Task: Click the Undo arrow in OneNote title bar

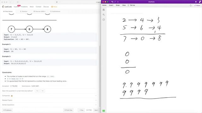Action: click(x=112, y=2)
